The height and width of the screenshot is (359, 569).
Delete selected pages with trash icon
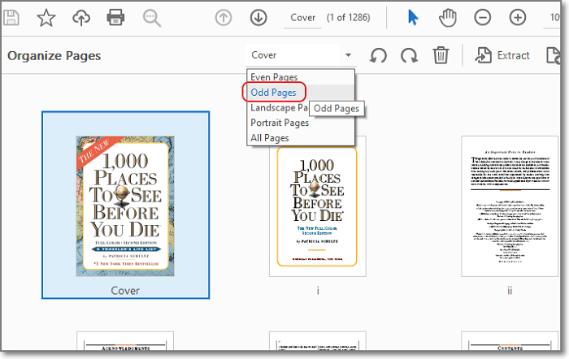[441, 55]
